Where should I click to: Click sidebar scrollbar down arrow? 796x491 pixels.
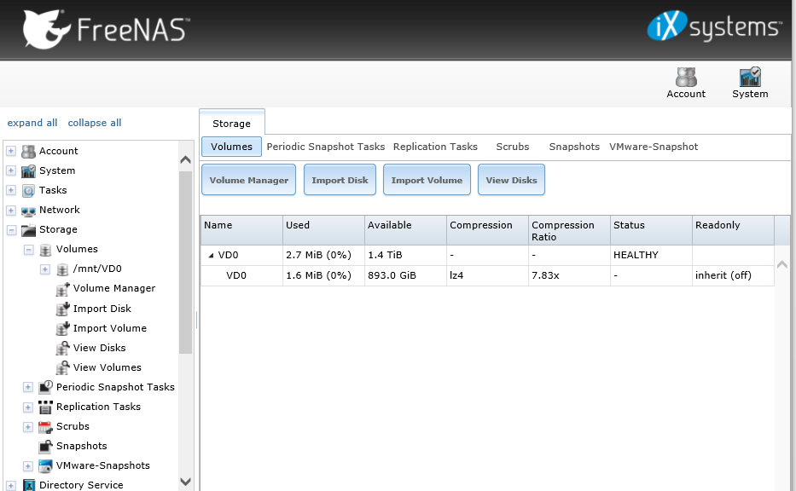(185, 482)
